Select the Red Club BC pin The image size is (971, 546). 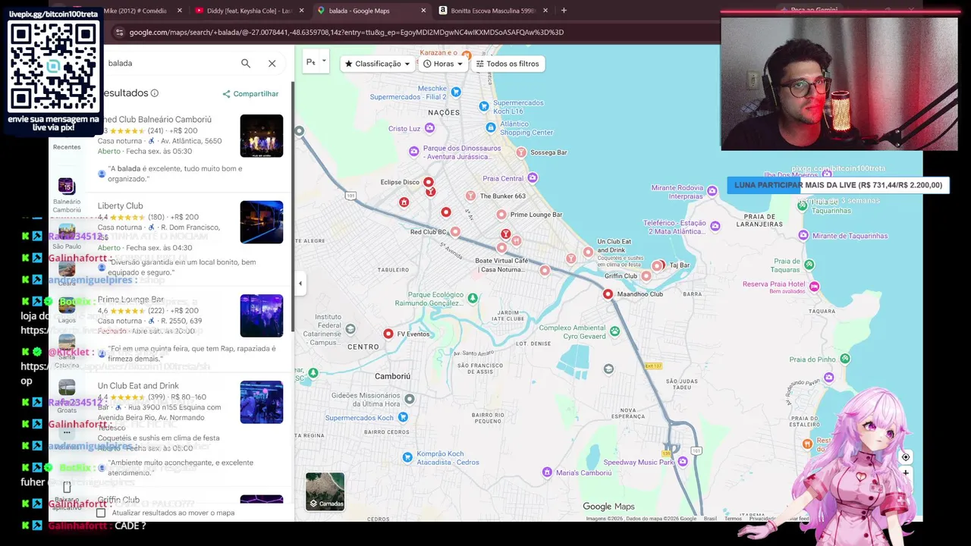click(x=455, y=232)
